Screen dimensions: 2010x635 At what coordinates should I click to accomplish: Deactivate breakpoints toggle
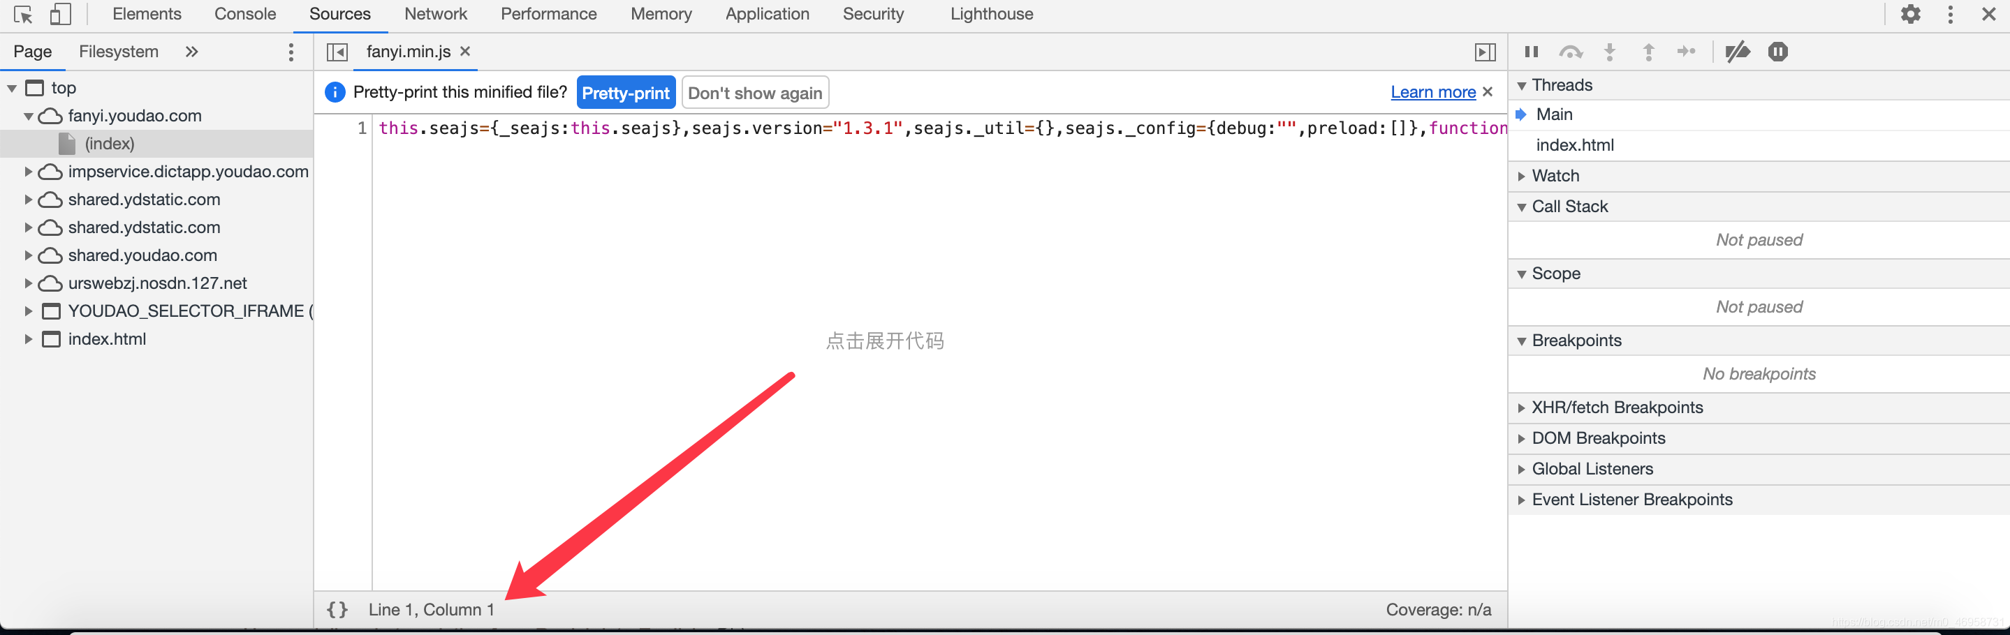(x=1737, y=52)
